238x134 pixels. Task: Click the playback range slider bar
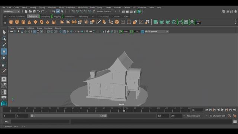68,116
